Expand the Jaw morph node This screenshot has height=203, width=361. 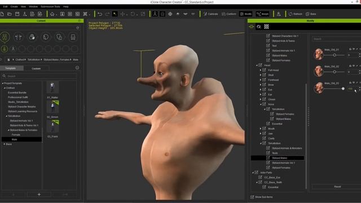pyautogui.click(x=261, y=133)
